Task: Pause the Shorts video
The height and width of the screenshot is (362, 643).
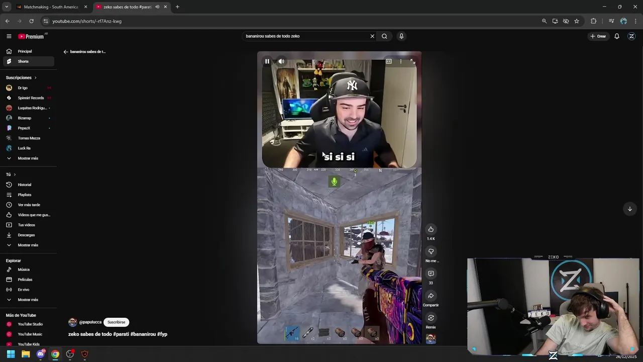Action: click(267, 61)
